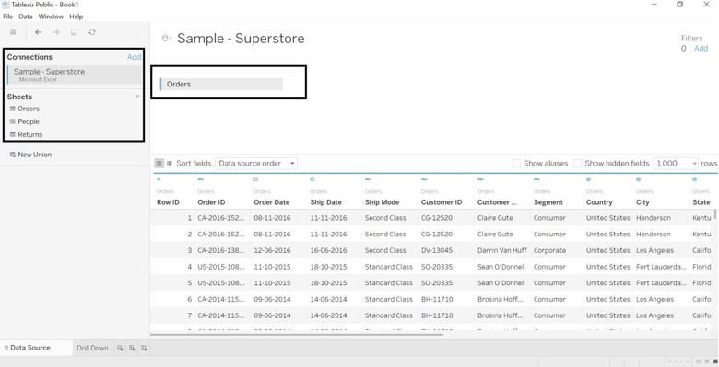The image size is (719, 367).
Task: Open the Sort fields dropdown
Action: tap(256, 164)
